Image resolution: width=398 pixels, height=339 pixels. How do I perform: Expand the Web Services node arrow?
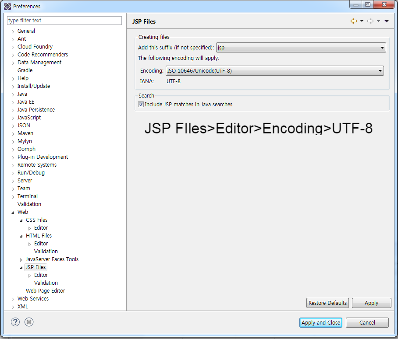tap(13, 299)
